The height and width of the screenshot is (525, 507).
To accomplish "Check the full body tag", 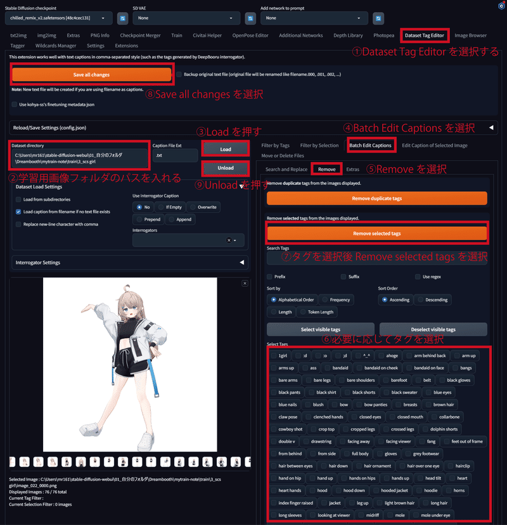I will click(x=347, y=453).
